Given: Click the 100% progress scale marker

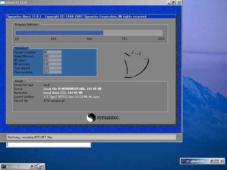Looking at the screenshot, I should tap(161, 39).
